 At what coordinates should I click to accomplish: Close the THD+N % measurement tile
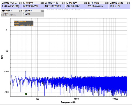coord(64,3)
